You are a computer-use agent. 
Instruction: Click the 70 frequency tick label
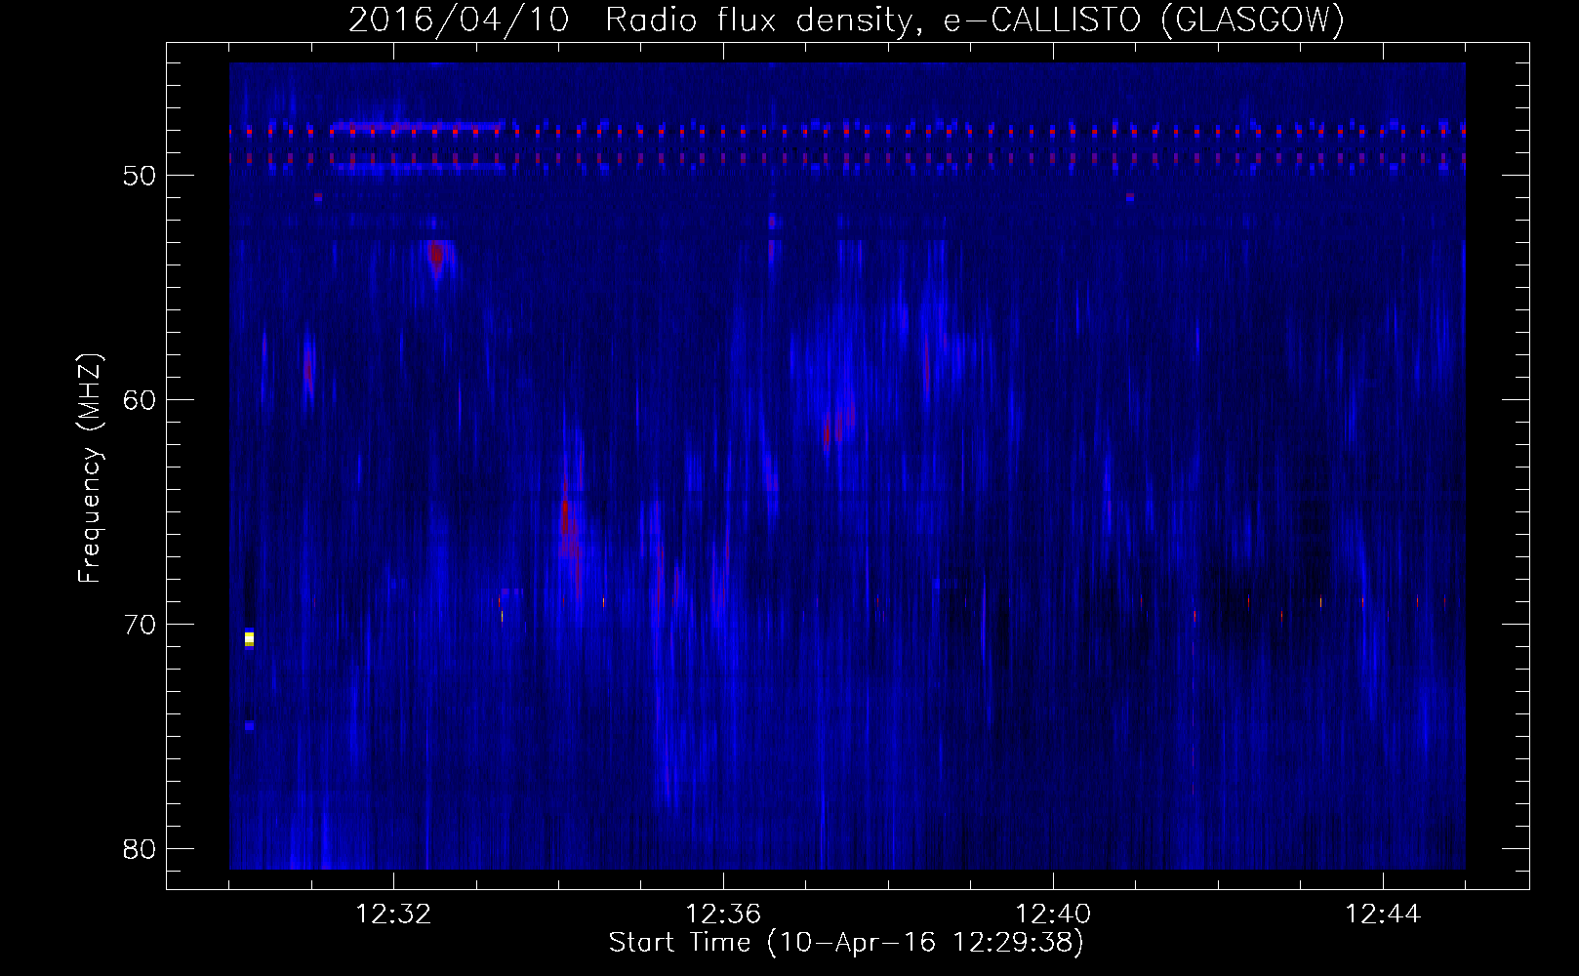point(140,625)
